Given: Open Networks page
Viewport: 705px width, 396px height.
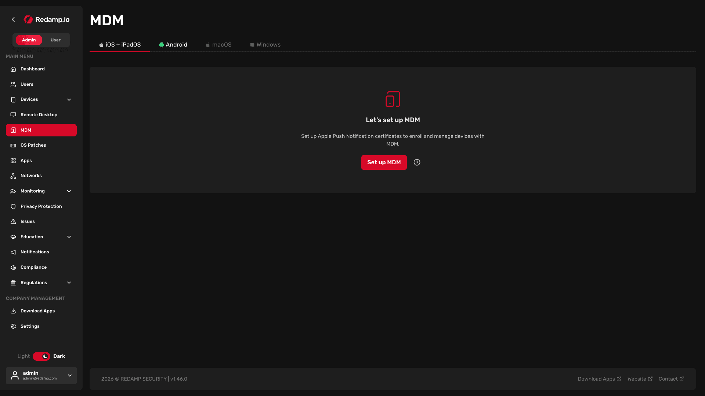Looking at the screenshot, I should click(x=41, y=176).
